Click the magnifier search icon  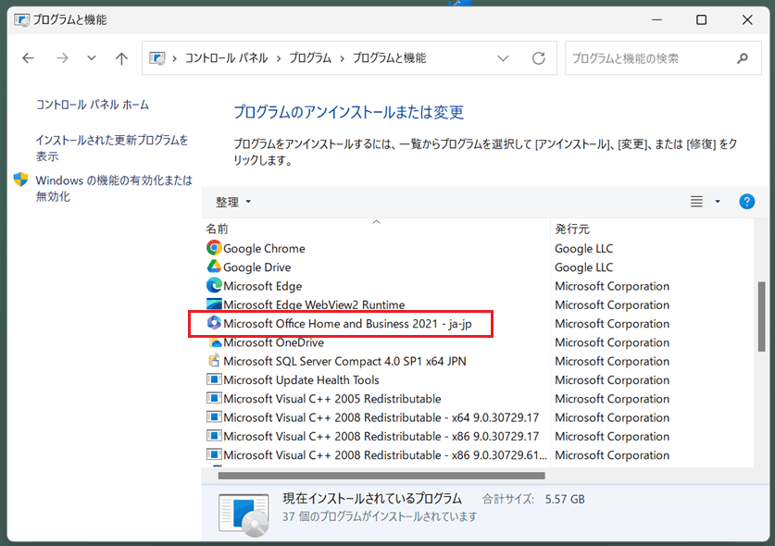tap(743, 58)
